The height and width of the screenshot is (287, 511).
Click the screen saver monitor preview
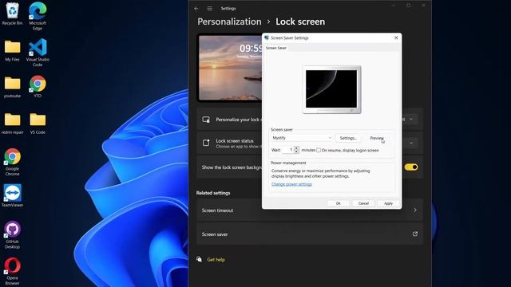(x=331, y=89)
